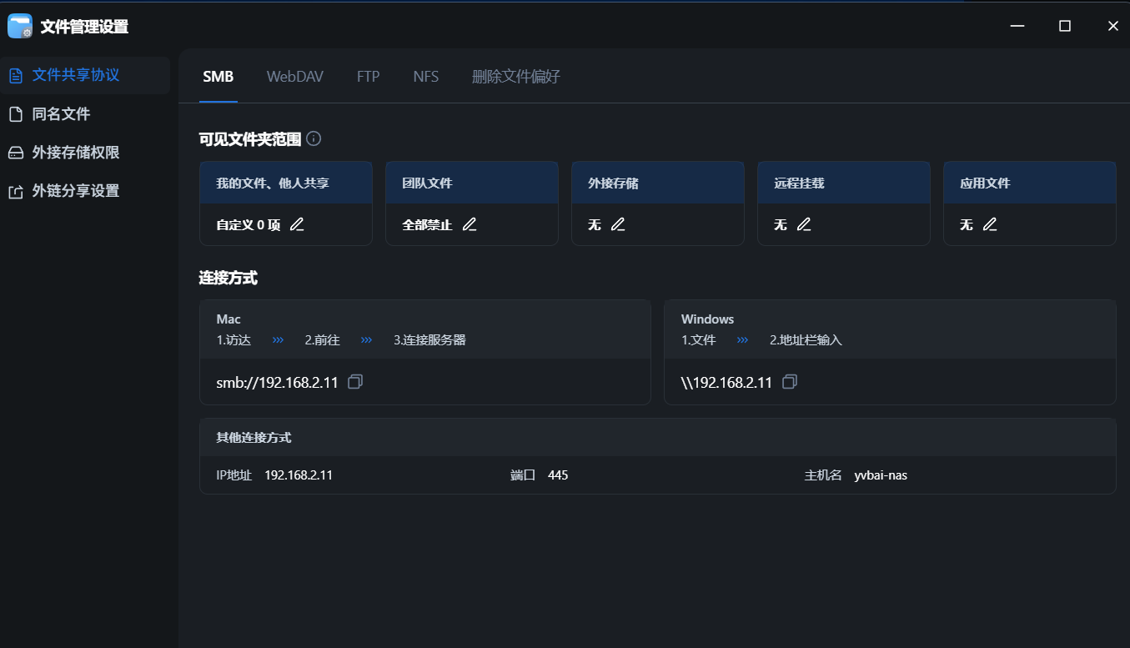Click the 端口 value 445
Viewport: 1130px width, 648px height.
coord(558,475)
